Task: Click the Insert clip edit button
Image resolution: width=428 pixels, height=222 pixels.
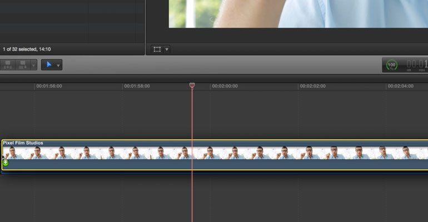Action: tap(8, 65)
